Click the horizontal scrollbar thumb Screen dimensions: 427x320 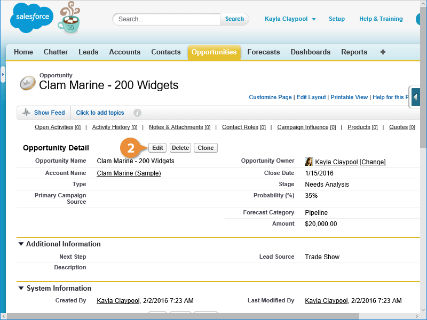point(183,316)
